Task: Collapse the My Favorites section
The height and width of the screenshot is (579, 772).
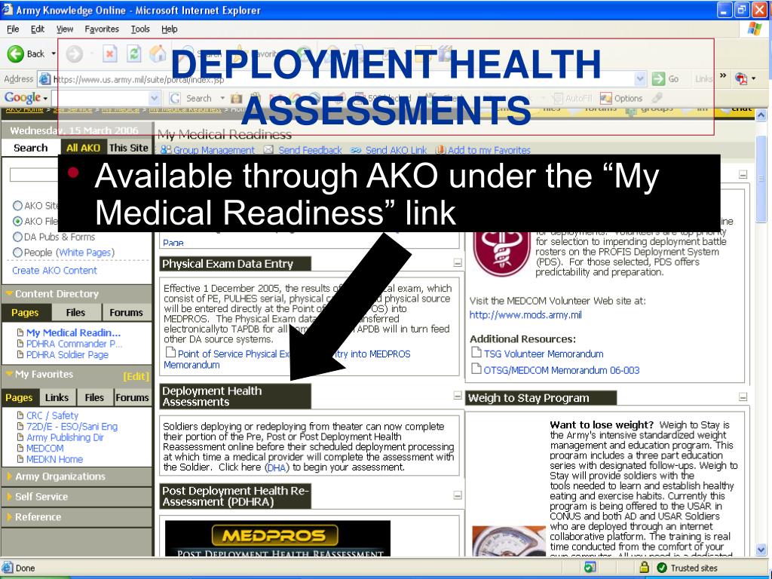Action: pyautogui.click(x=9, y=374)
